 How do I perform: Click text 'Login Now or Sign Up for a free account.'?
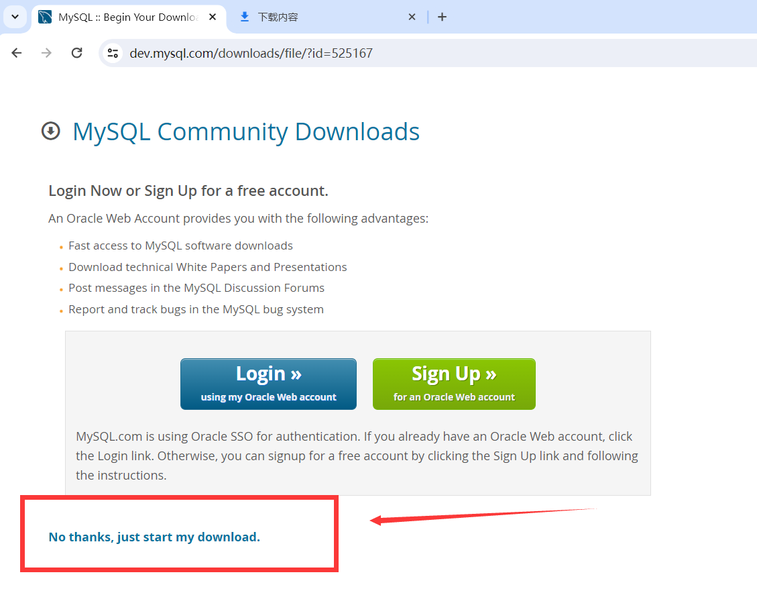pos(188,191)
